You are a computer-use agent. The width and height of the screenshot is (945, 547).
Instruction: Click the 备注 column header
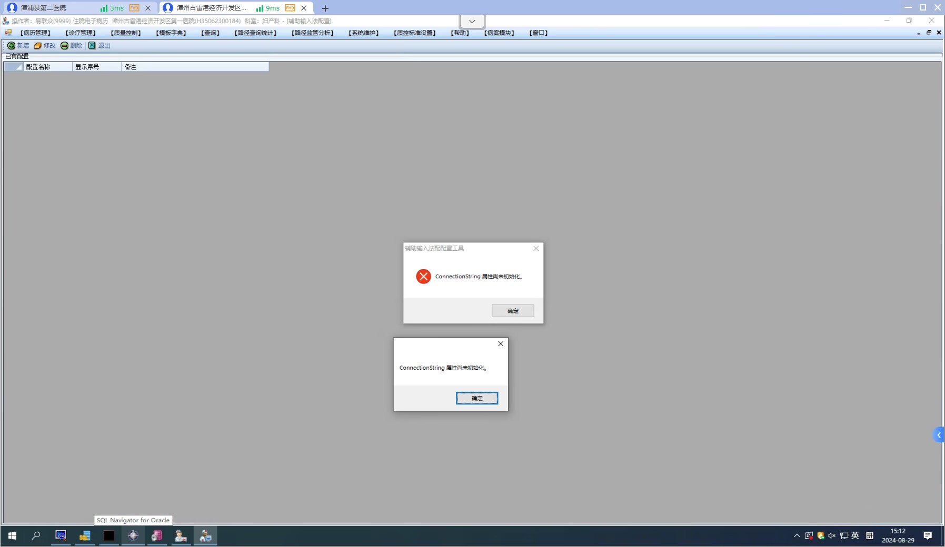point(195,67)
